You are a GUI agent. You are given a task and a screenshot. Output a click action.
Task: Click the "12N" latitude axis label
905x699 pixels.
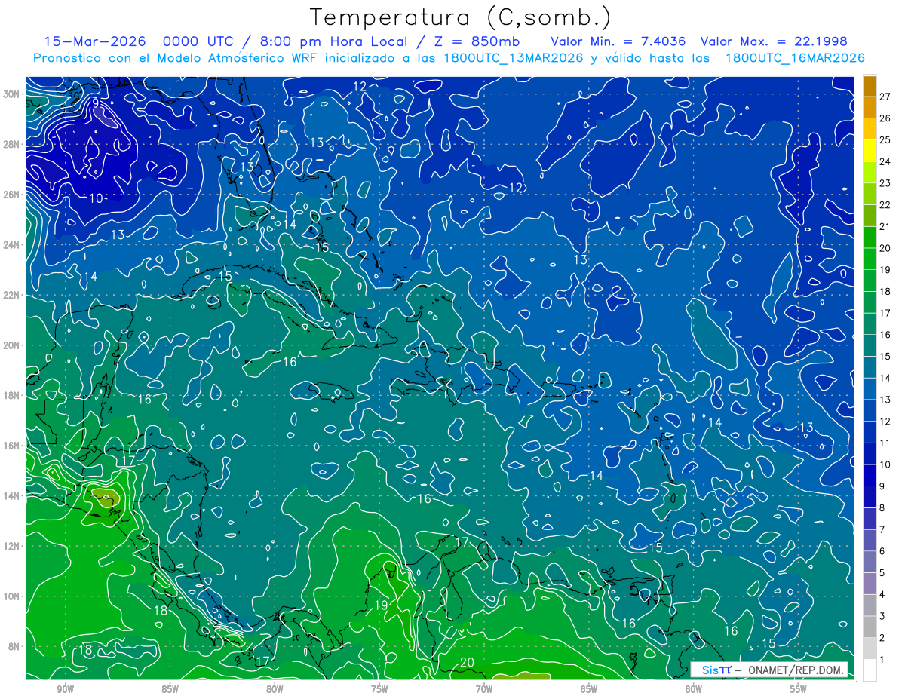click(x=11, y=546)
